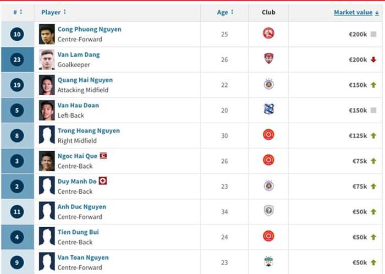Sort table by shirt number column
Viewport: 385px width, 274px height.
pyautogui.click(x=18, y=12)
